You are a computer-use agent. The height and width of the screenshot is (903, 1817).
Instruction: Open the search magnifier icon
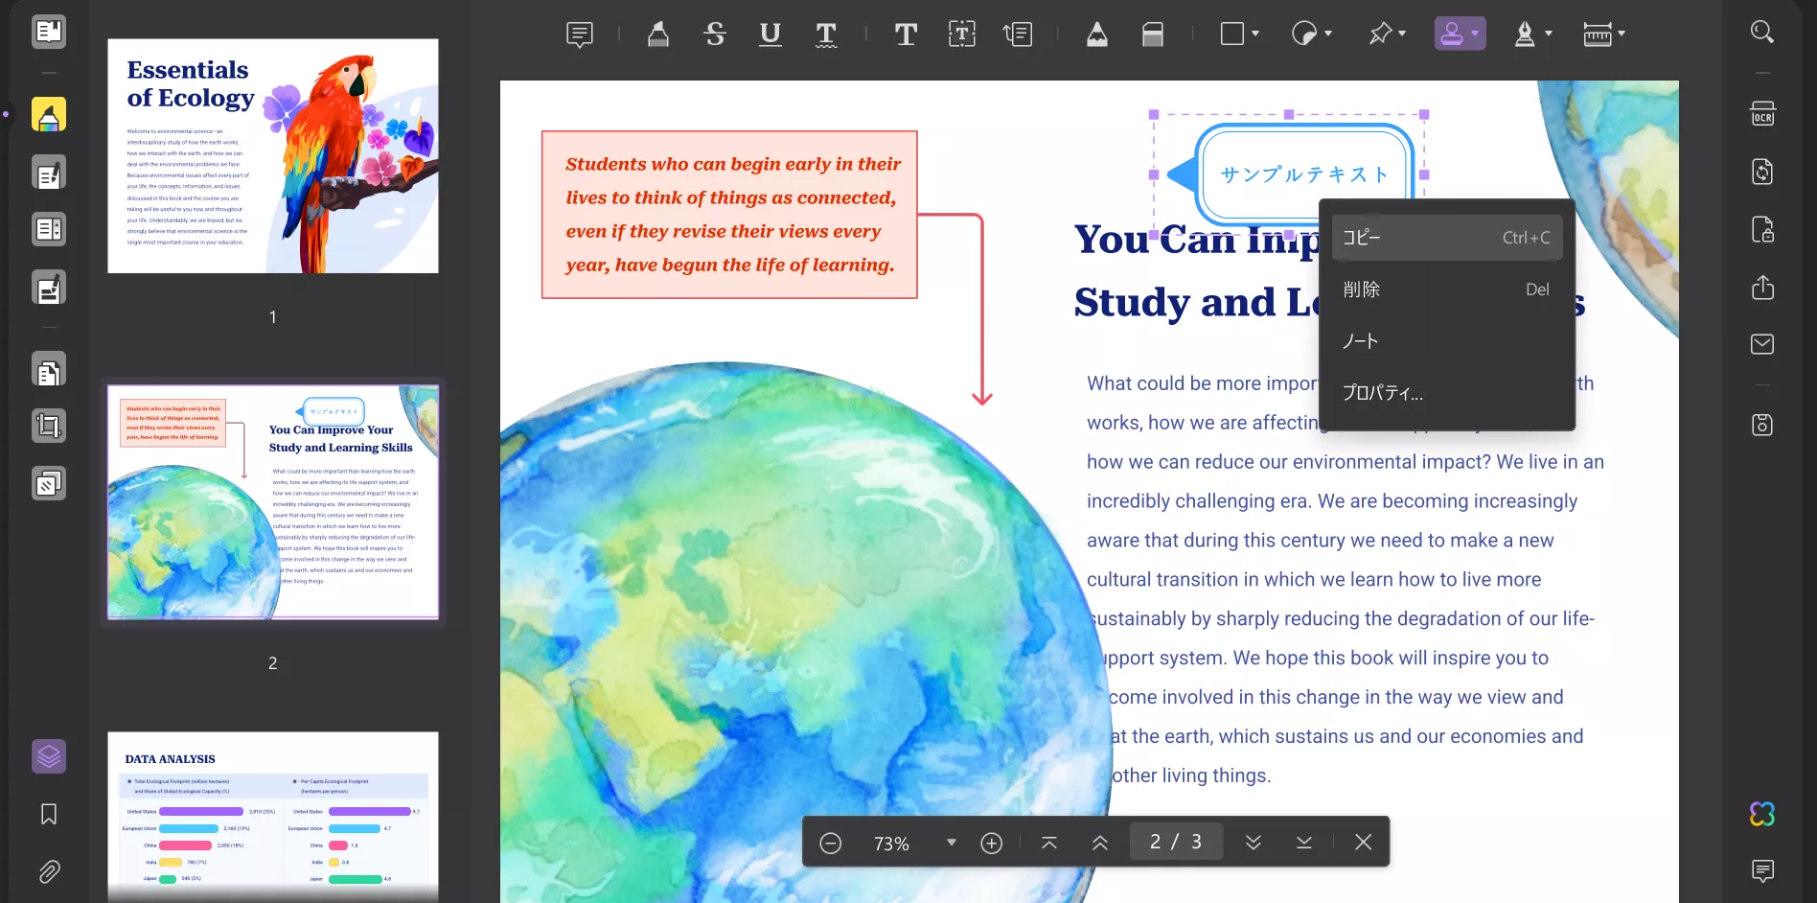point(1762,32)
